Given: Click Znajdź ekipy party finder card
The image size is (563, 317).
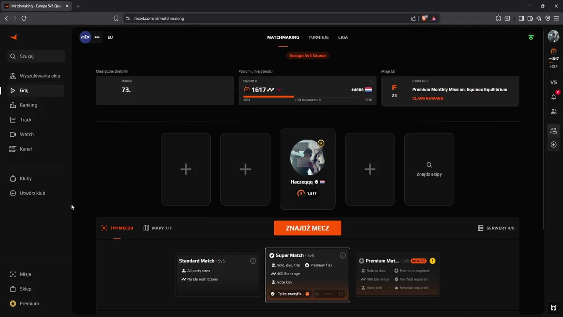Looking at the screenshot, I should [429, 169].
